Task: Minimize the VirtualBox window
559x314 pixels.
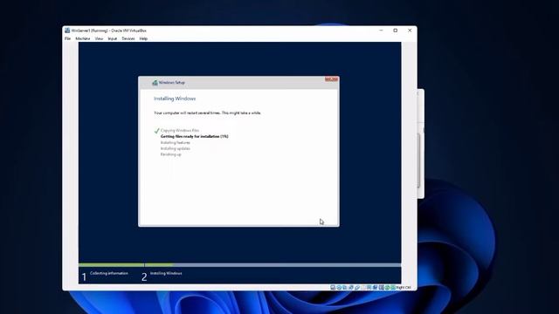Action: tap(381, 31)
